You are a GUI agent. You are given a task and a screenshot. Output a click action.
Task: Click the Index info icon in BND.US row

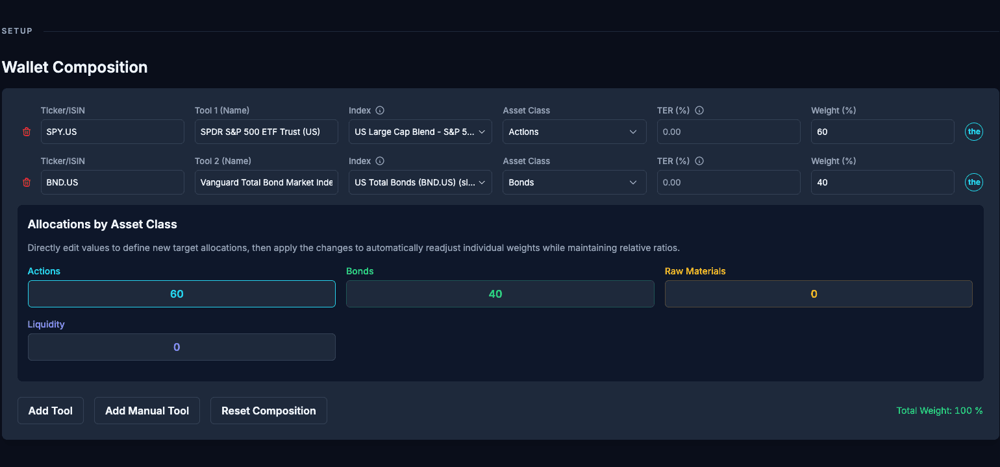pyautogui.click(x=381, y=161)
